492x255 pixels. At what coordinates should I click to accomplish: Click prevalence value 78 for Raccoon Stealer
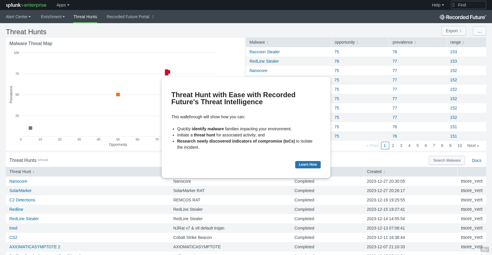[x=395, y=52]
